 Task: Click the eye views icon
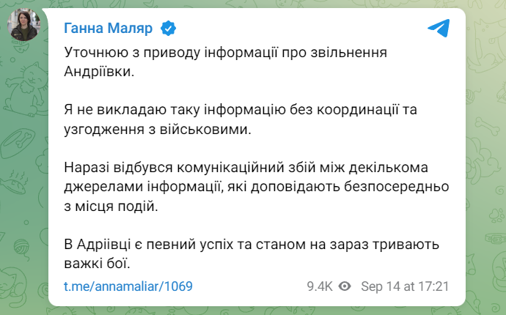tap(345, 286)
